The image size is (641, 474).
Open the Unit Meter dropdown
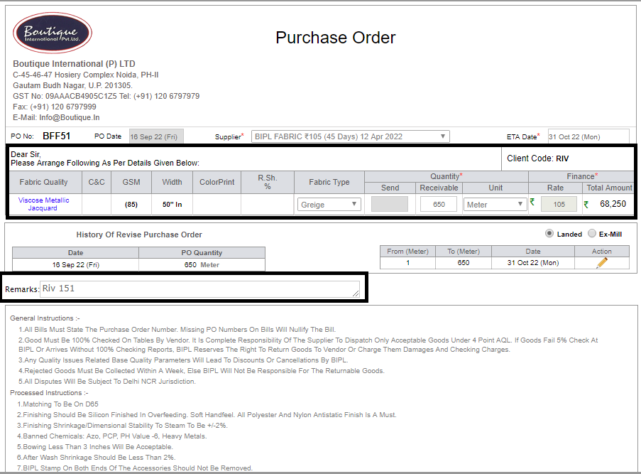[x=495, y=204]
